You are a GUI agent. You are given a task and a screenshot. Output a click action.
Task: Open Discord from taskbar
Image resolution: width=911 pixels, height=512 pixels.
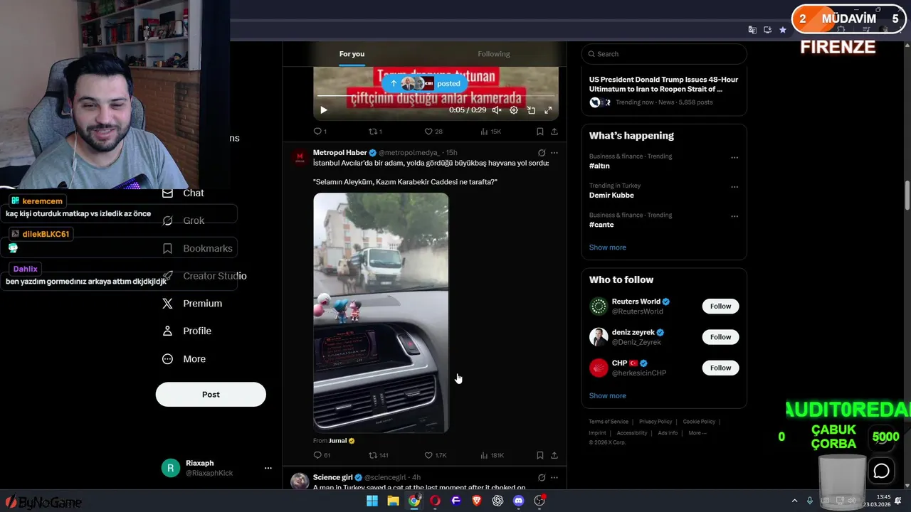519,501
